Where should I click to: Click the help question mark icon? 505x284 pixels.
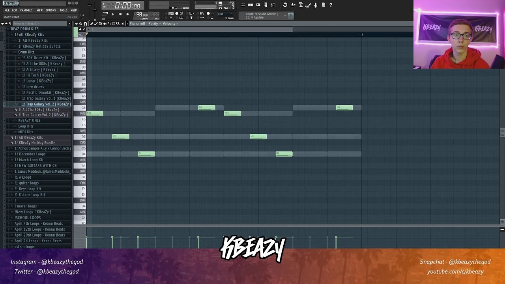point(331,5)
